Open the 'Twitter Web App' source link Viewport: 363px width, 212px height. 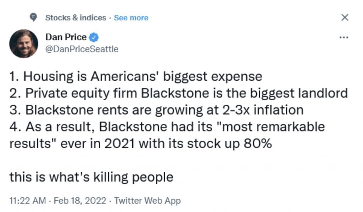pyautogui.click(x=147, y=201)
